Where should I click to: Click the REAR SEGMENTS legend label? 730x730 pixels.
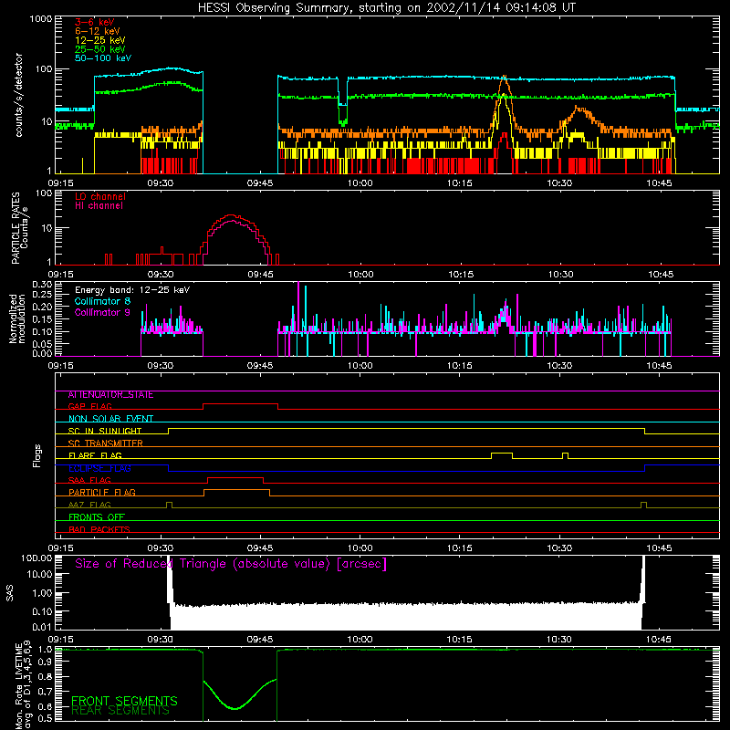click(120, 711)
